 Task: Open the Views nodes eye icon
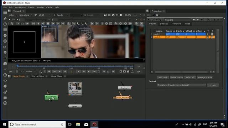5,81
